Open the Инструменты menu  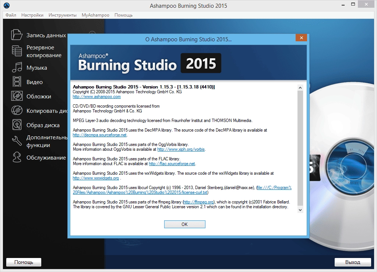tap(63, 15)
